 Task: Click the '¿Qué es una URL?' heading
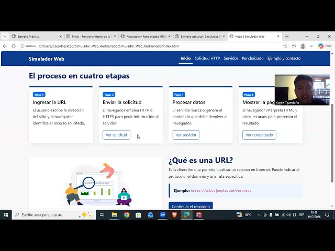201,161
